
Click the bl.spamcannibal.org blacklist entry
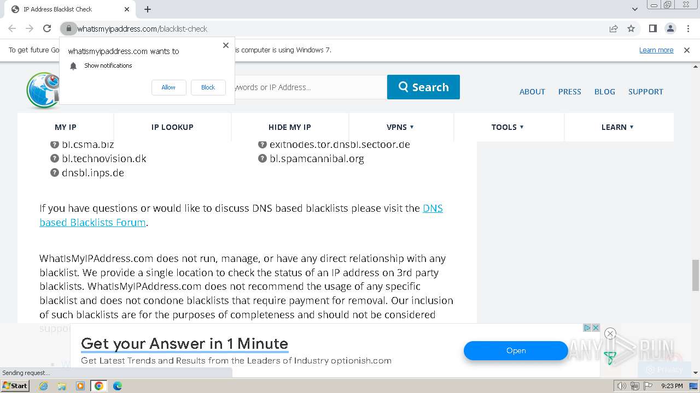click(x=317, y=159)
